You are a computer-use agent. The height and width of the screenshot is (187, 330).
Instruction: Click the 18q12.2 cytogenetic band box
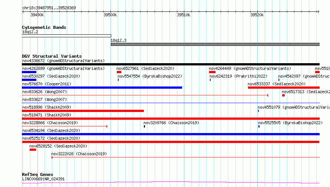coord(66,36)
